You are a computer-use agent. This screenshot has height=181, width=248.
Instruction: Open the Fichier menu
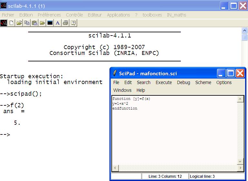pos(8,15)
